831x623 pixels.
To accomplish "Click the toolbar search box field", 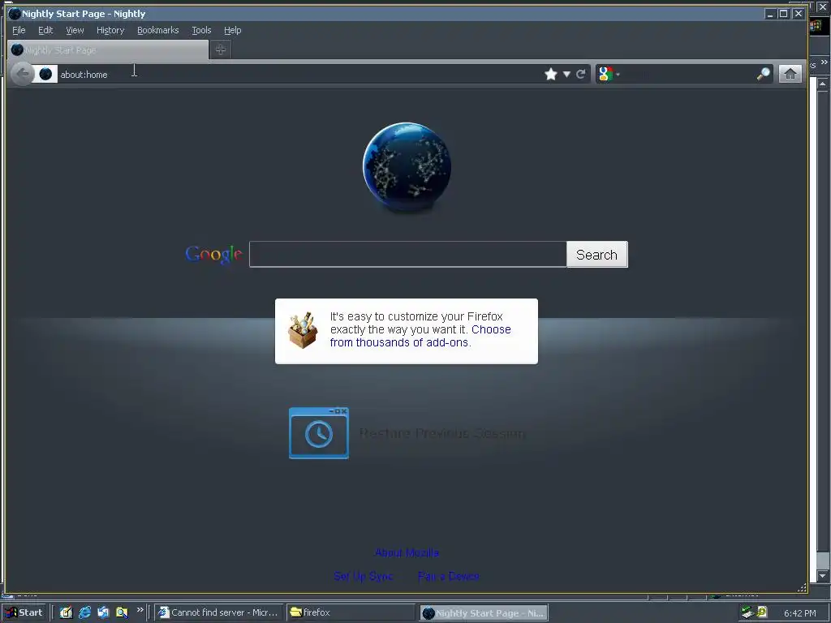I will [x=689, y=74].
